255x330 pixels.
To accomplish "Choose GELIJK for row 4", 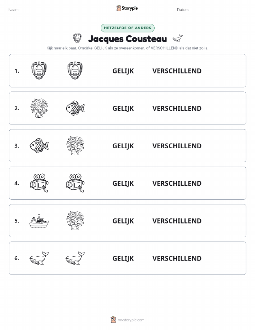I will pos(123,183).
